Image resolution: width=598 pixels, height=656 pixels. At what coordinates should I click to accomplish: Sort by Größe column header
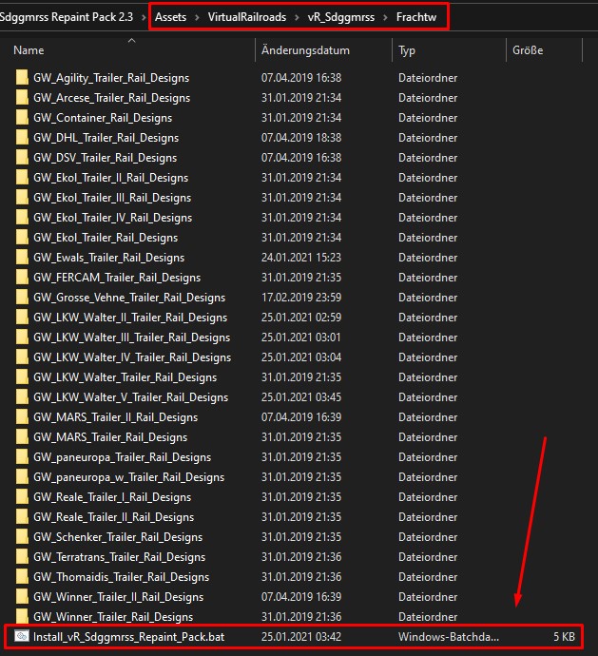[x=528, y=50]
